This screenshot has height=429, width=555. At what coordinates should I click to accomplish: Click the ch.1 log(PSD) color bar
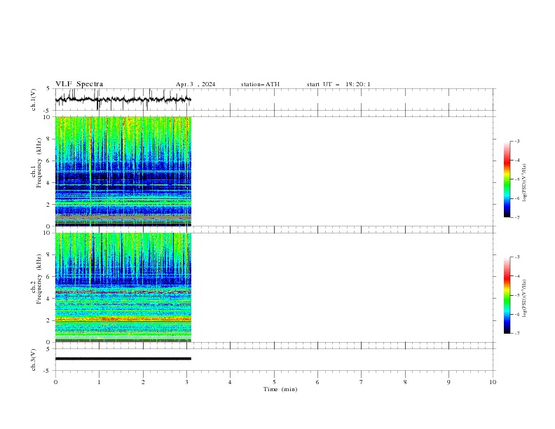[x=507, y=179]
